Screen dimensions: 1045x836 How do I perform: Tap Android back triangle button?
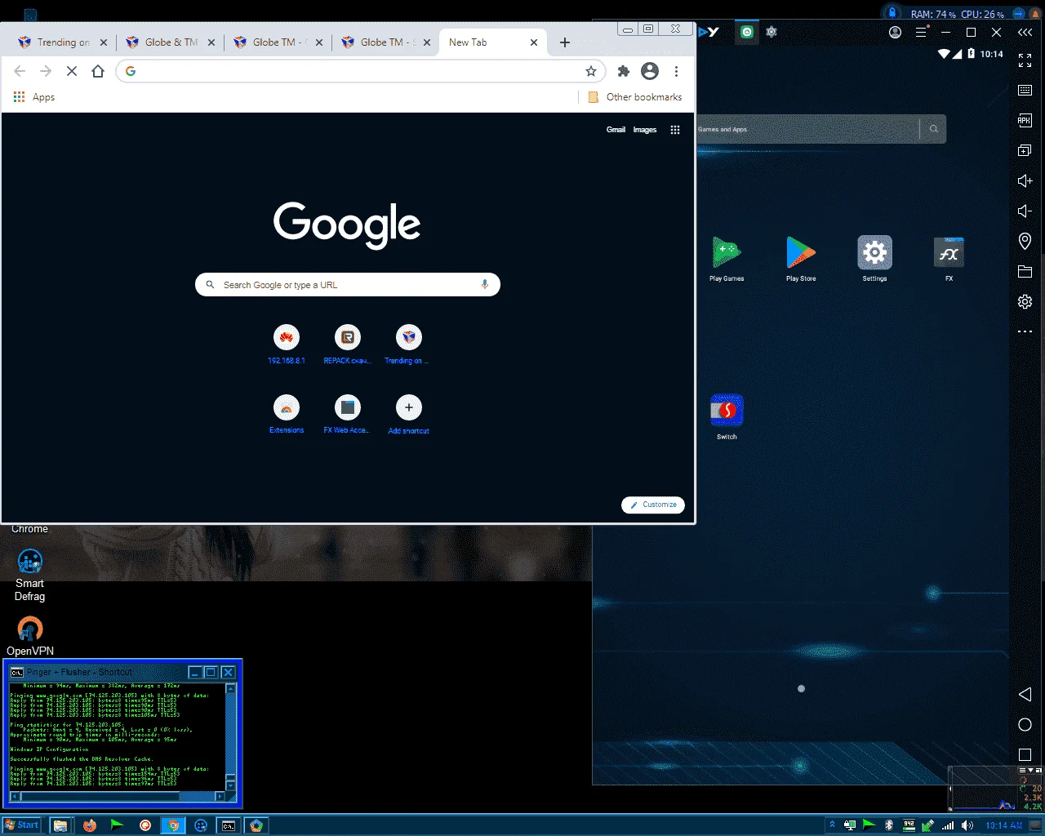pos(1025,694)
